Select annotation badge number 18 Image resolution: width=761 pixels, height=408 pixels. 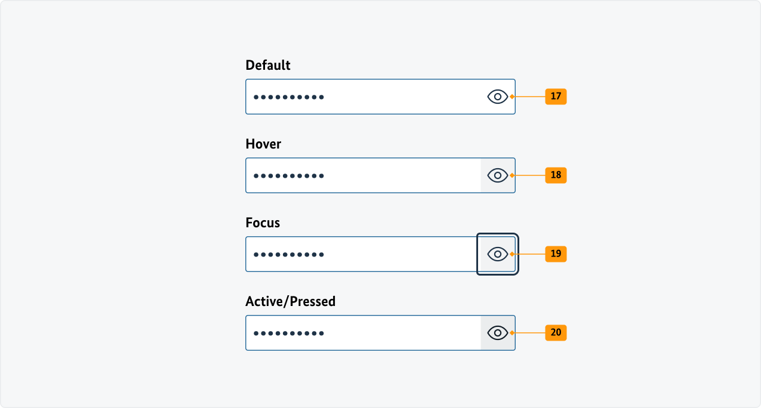coord(554,175)
